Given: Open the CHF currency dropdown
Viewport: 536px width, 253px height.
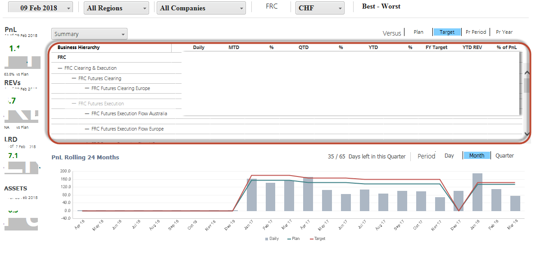Looking at the screenshot, I should tap(320, 8).
